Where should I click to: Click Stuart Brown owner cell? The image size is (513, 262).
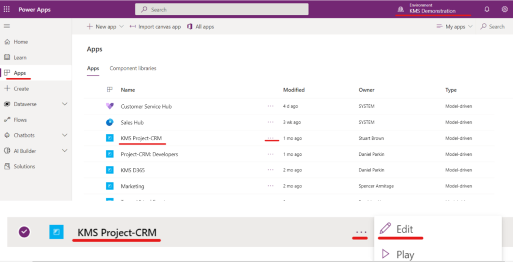click(x=371, y=138)
